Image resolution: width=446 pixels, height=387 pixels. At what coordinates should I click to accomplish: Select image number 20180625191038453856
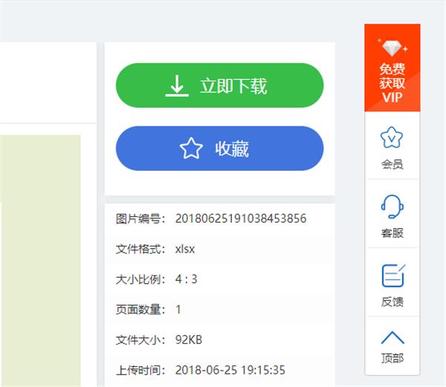tap(241, 218)
